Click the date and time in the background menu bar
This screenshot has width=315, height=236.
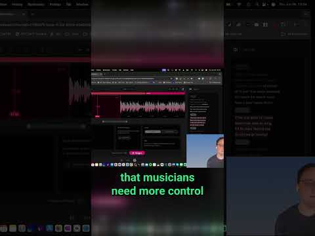click(x=293, y=4)
